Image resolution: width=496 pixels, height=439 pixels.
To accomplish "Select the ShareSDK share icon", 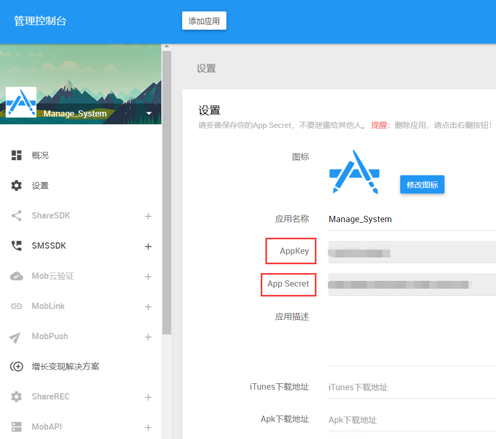I will coord(15,215).
